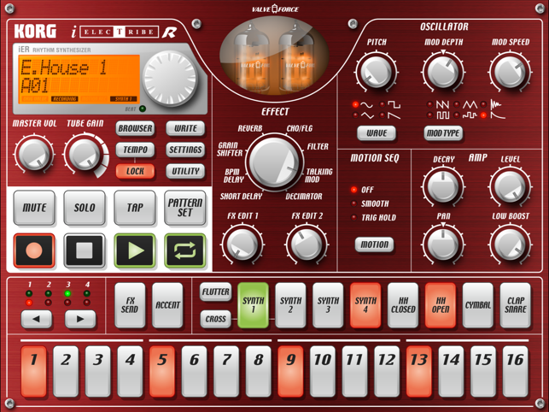Adjust the Master Vol knob
Image resolution: width=549 pixels, height=412 pixels.
[x=33, y=155]
